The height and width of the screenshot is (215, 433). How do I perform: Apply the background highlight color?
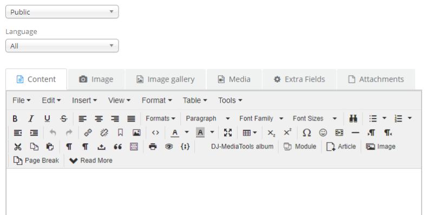tap(200, 133)
